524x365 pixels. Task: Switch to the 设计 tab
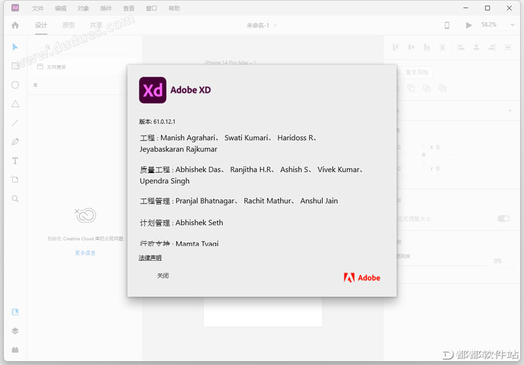(41, 25)
